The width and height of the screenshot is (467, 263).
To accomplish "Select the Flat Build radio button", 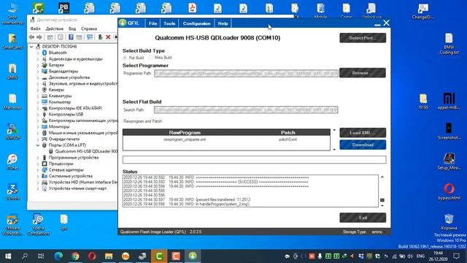I will (x=125, y=58).
